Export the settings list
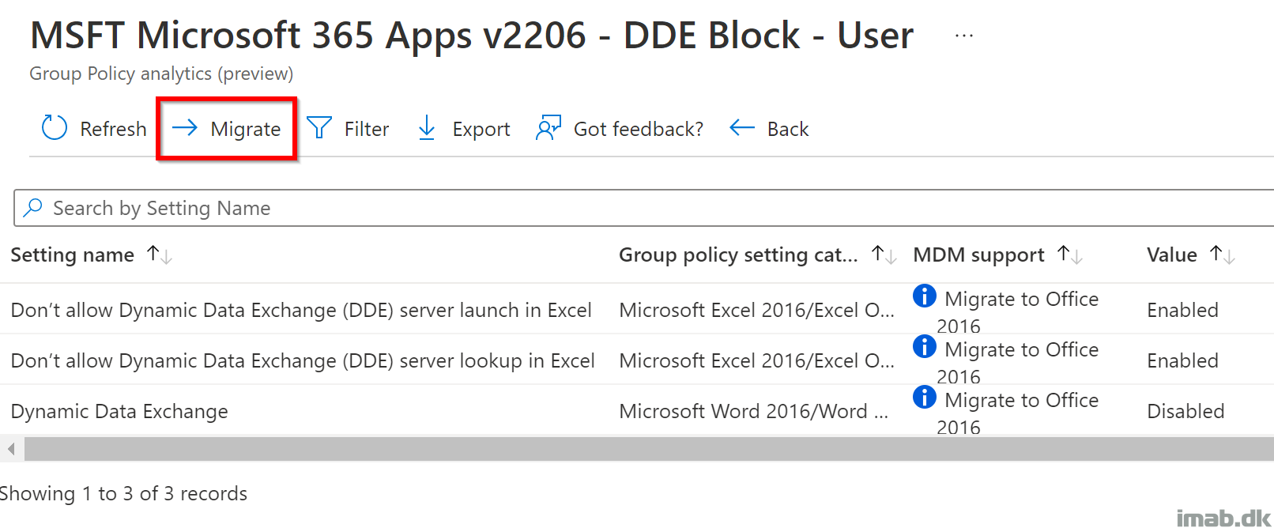This screenshot has width=1274, height=528. point(464,129)
